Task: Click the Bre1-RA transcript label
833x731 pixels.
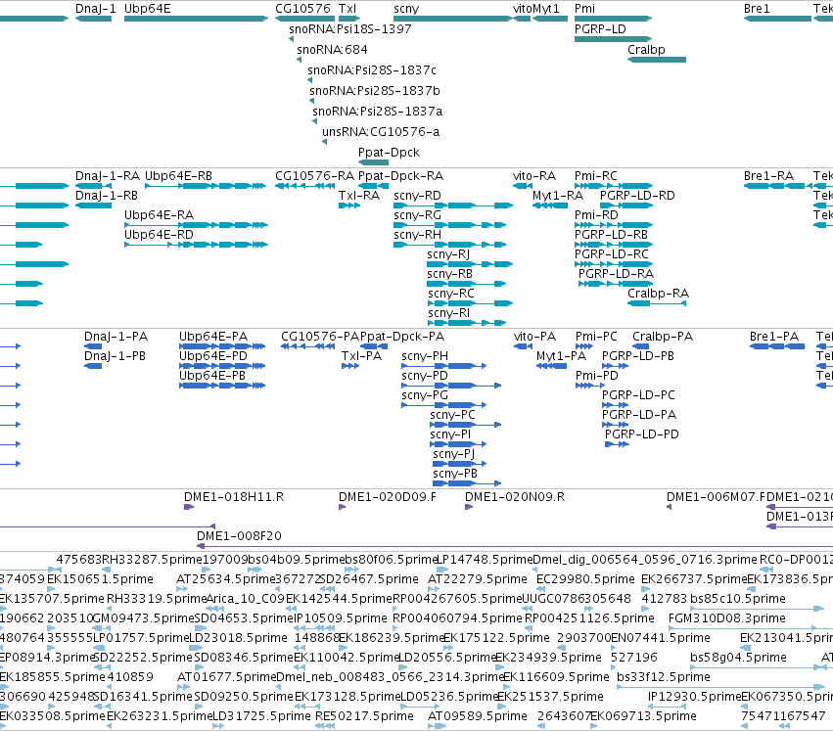Action: 768,176
